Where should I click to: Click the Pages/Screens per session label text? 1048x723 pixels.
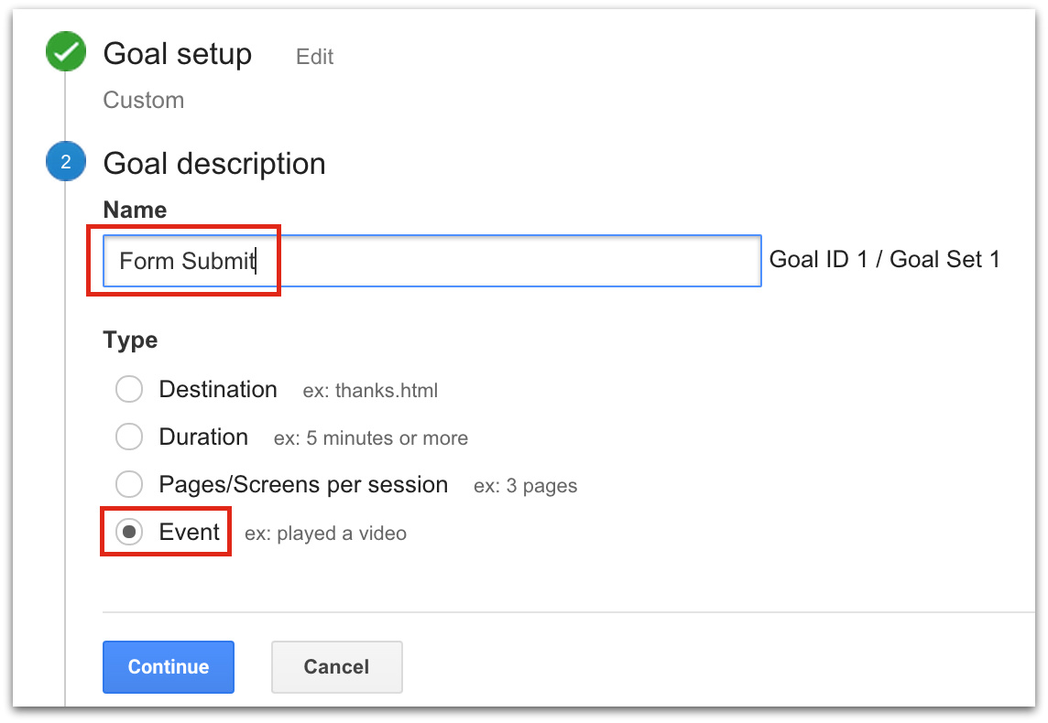click(303, 485)
